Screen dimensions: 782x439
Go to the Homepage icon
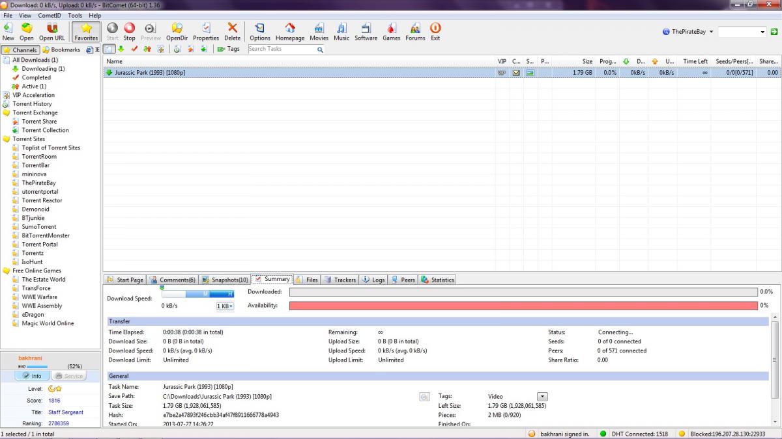290,31
